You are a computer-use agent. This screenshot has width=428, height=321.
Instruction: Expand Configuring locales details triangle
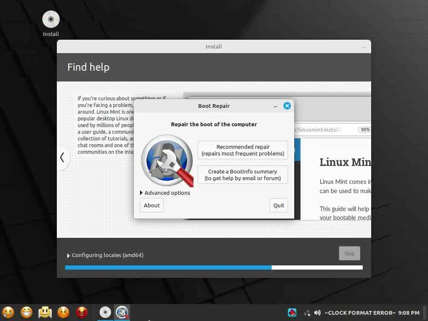point(68,255)
